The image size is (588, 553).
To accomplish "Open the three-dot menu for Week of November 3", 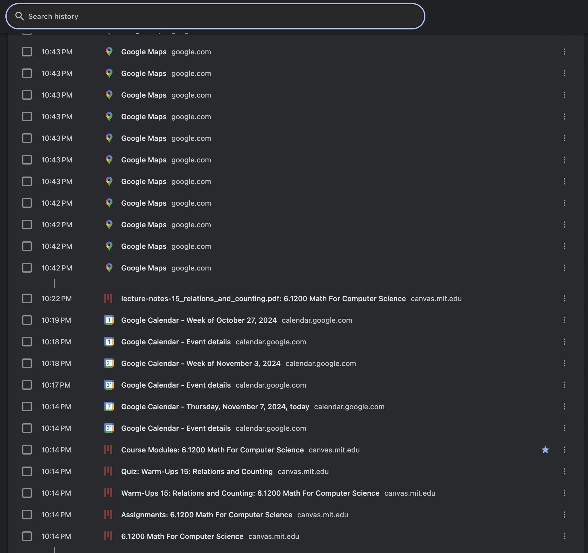I will (565, 363).
